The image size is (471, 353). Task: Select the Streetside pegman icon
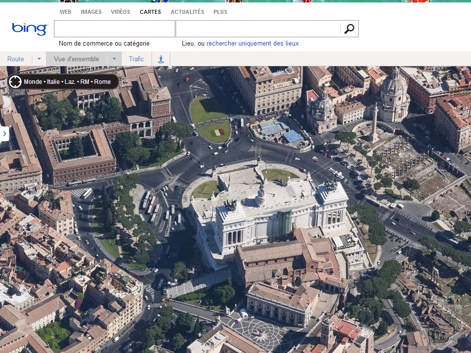(x=161, y=59)
